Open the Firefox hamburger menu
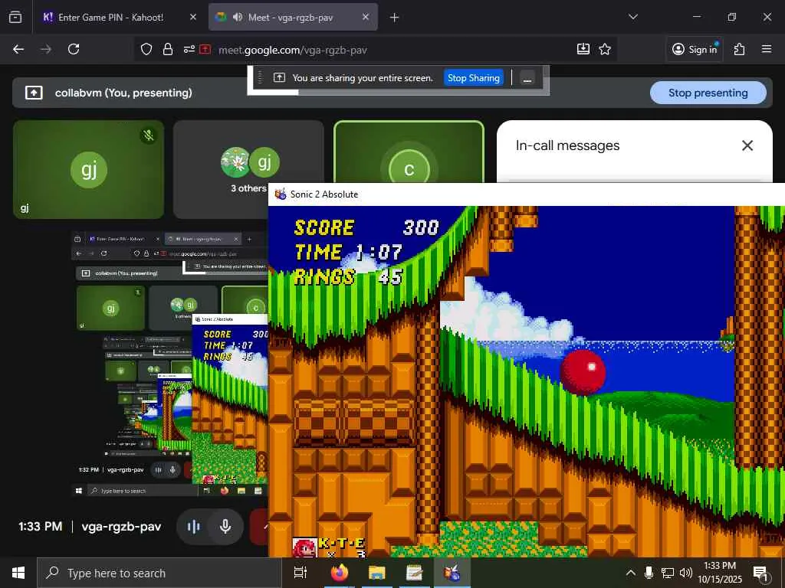785x588 pixels. tap(767, 49)
